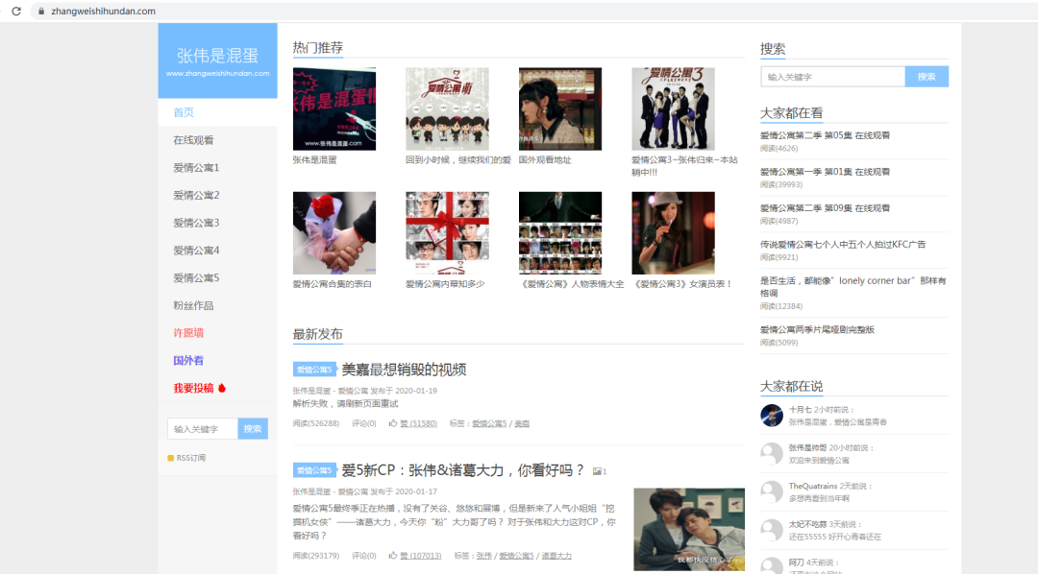Open the lonely corner bar article link

[x=853, y=286]
